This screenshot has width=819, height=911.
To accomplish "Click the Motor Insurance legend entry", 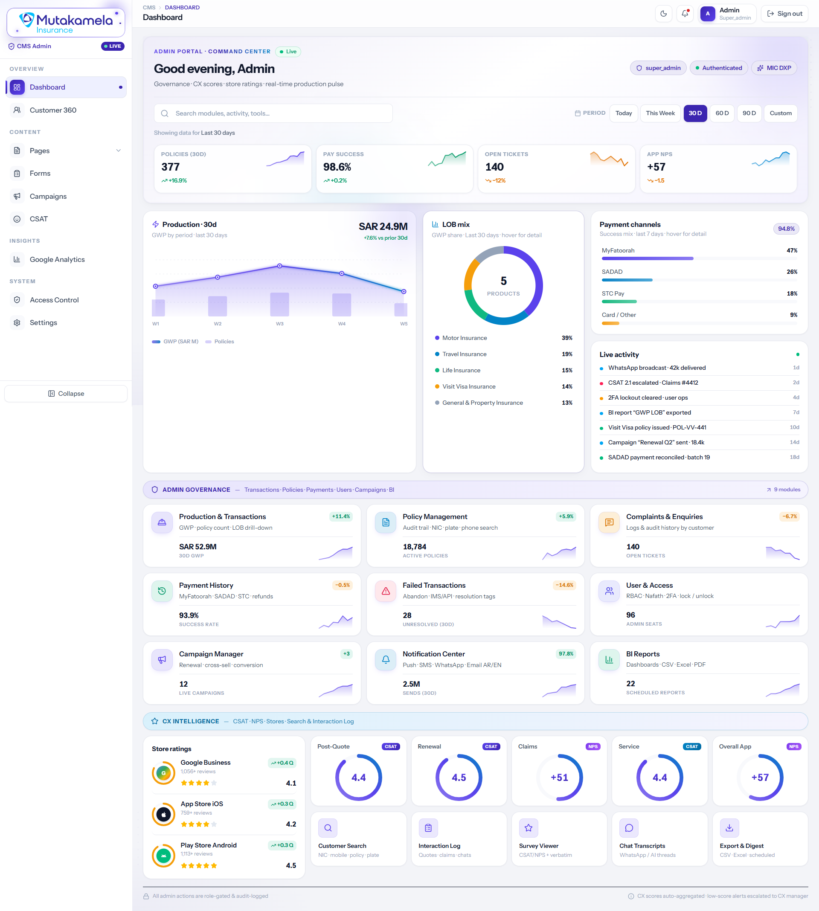I will click(503, 338).
